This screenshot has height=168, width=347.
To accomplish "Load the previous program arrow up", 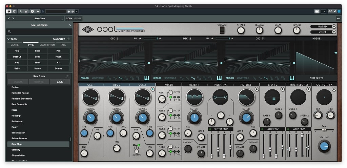I will tap(69, 11).
